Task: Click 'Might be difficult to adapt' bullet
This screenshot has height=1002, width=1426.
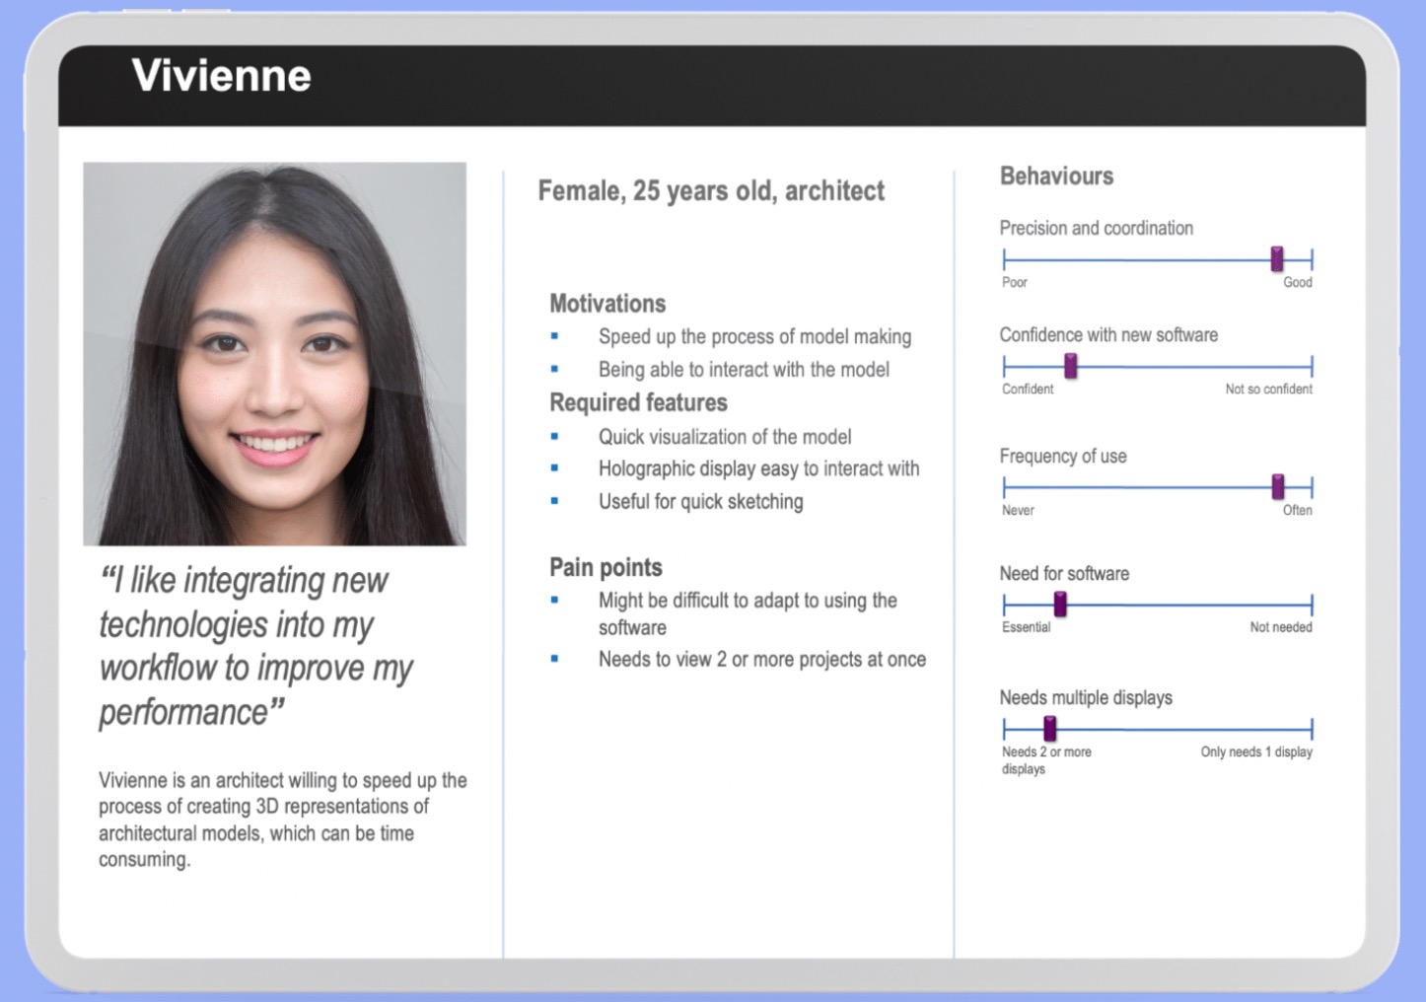Action: [x=748, y=613]
